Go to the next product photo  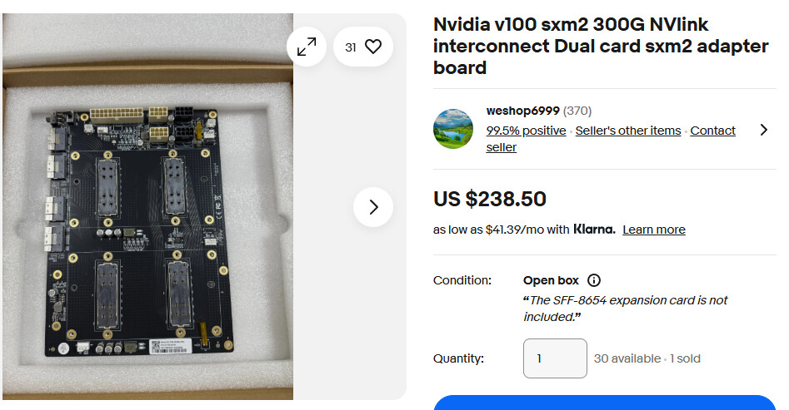[x=372, y=207]
